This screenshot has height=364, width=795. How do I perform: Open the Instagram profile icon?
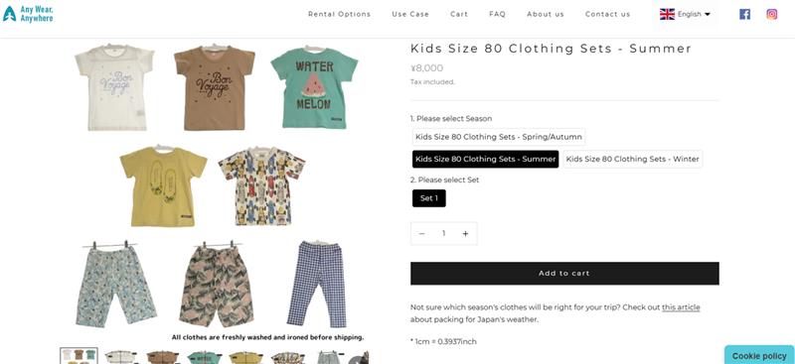pyautogui.click(x=772, y=14)
